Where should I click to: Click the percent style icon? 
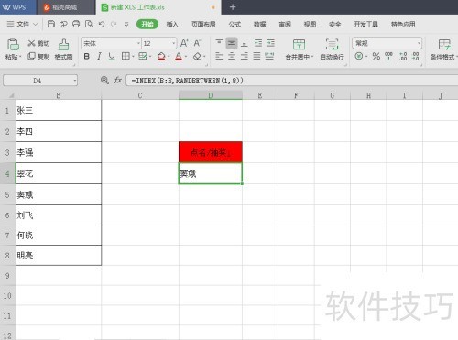(376, 56)
